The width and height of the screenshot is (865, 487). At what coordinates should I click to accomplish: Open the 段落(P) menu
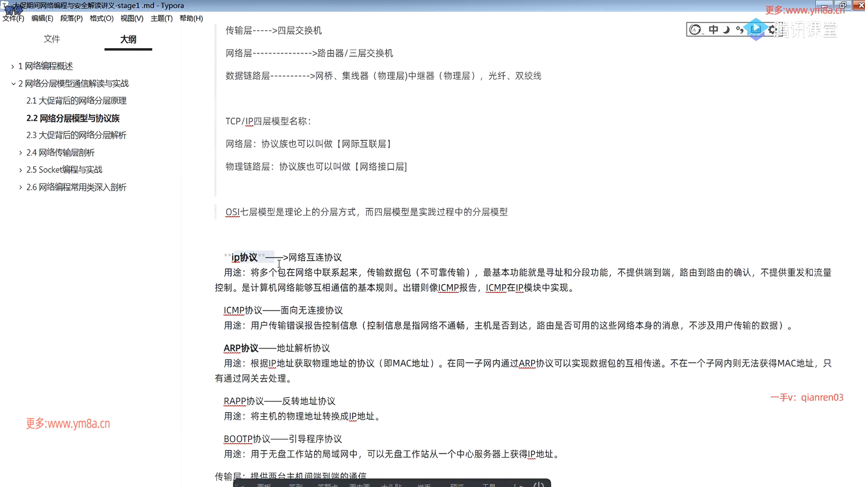(72, 18)
